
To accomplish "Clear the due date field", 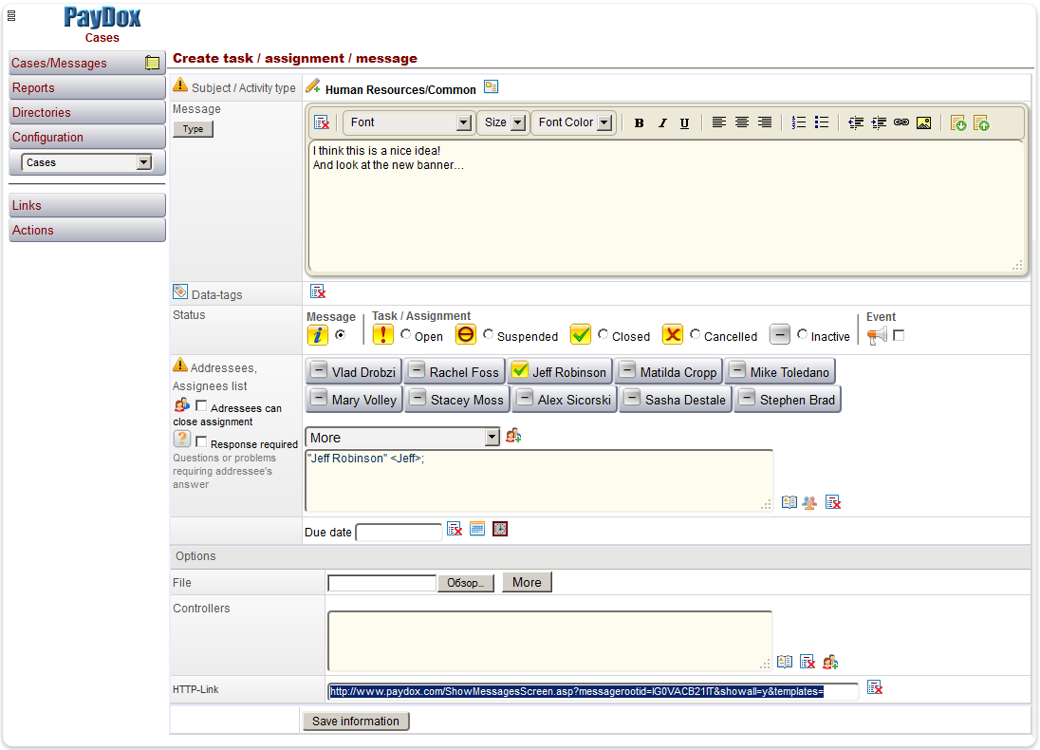I will point(455,529).
